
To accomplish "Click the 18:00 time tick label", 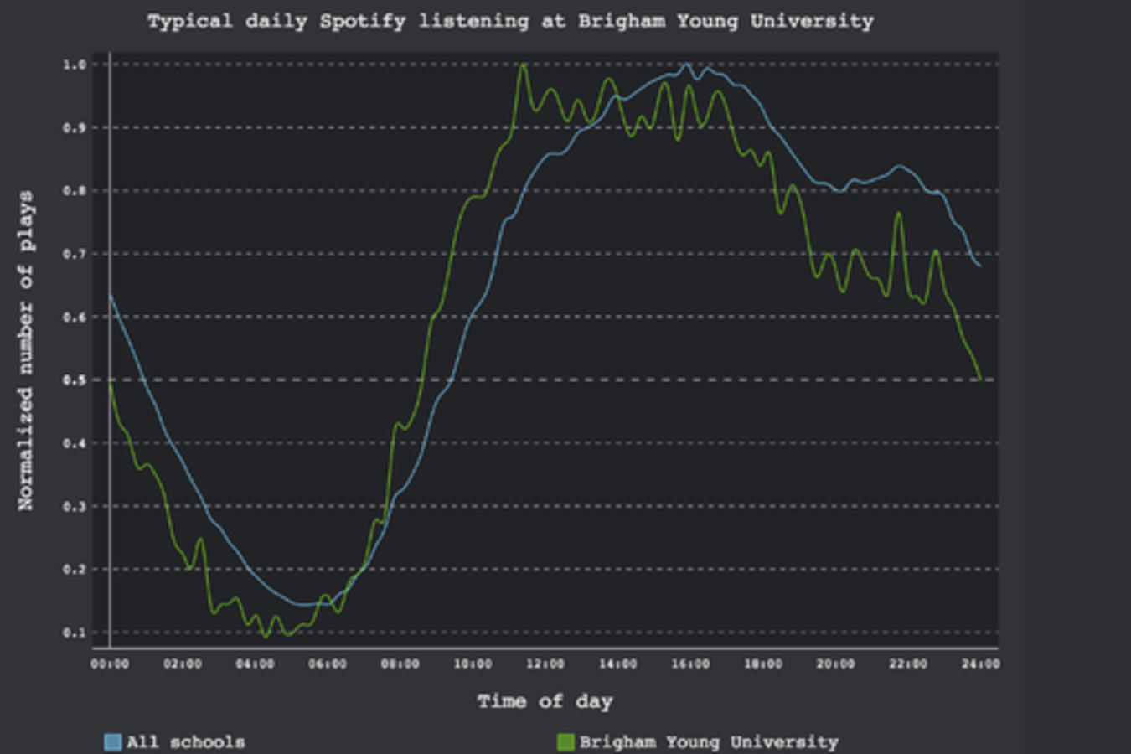I will [x=763, y=664].
